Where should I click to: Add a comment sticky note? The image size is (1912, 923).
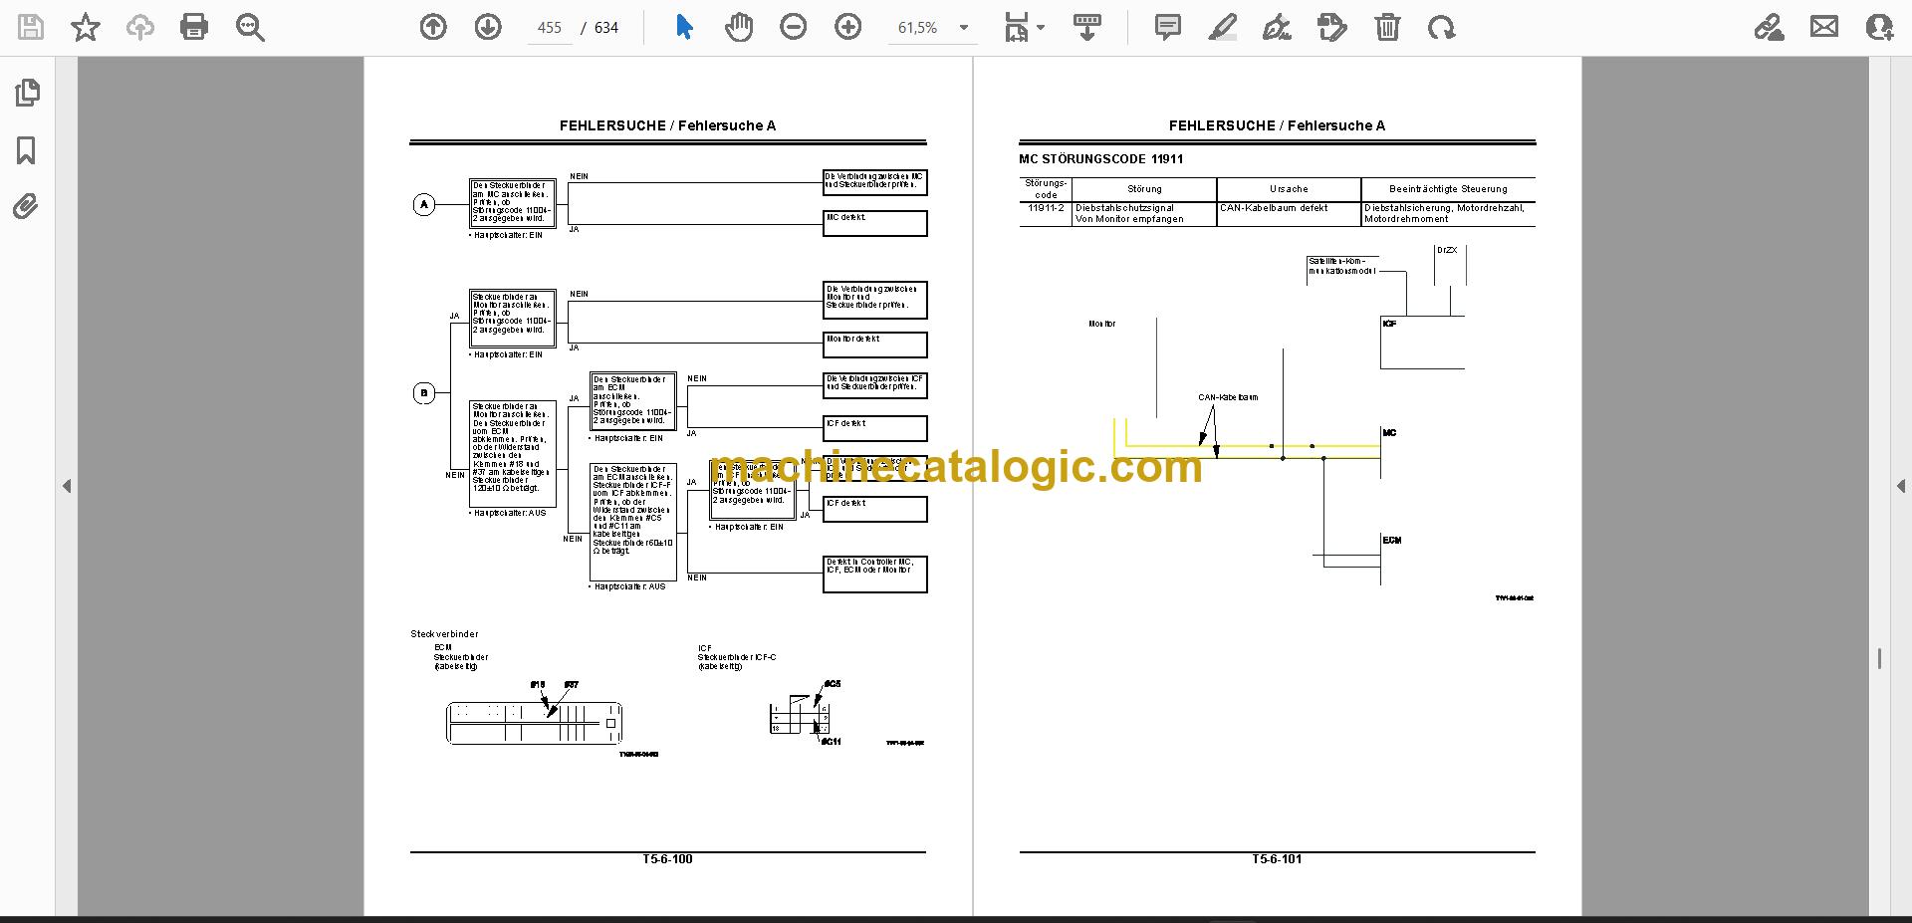tap(1167, 27)
